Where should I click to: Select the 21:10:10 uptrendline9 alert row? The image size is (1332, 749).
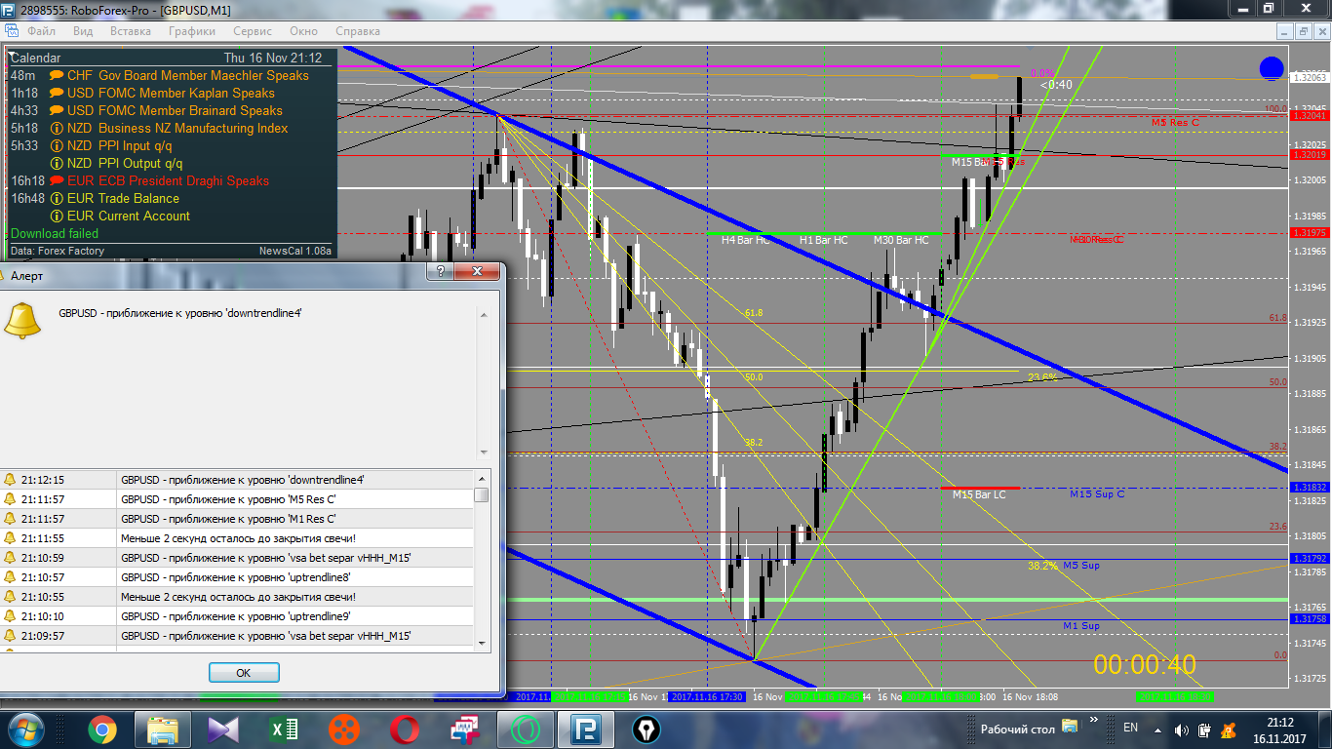click(237, 616)
